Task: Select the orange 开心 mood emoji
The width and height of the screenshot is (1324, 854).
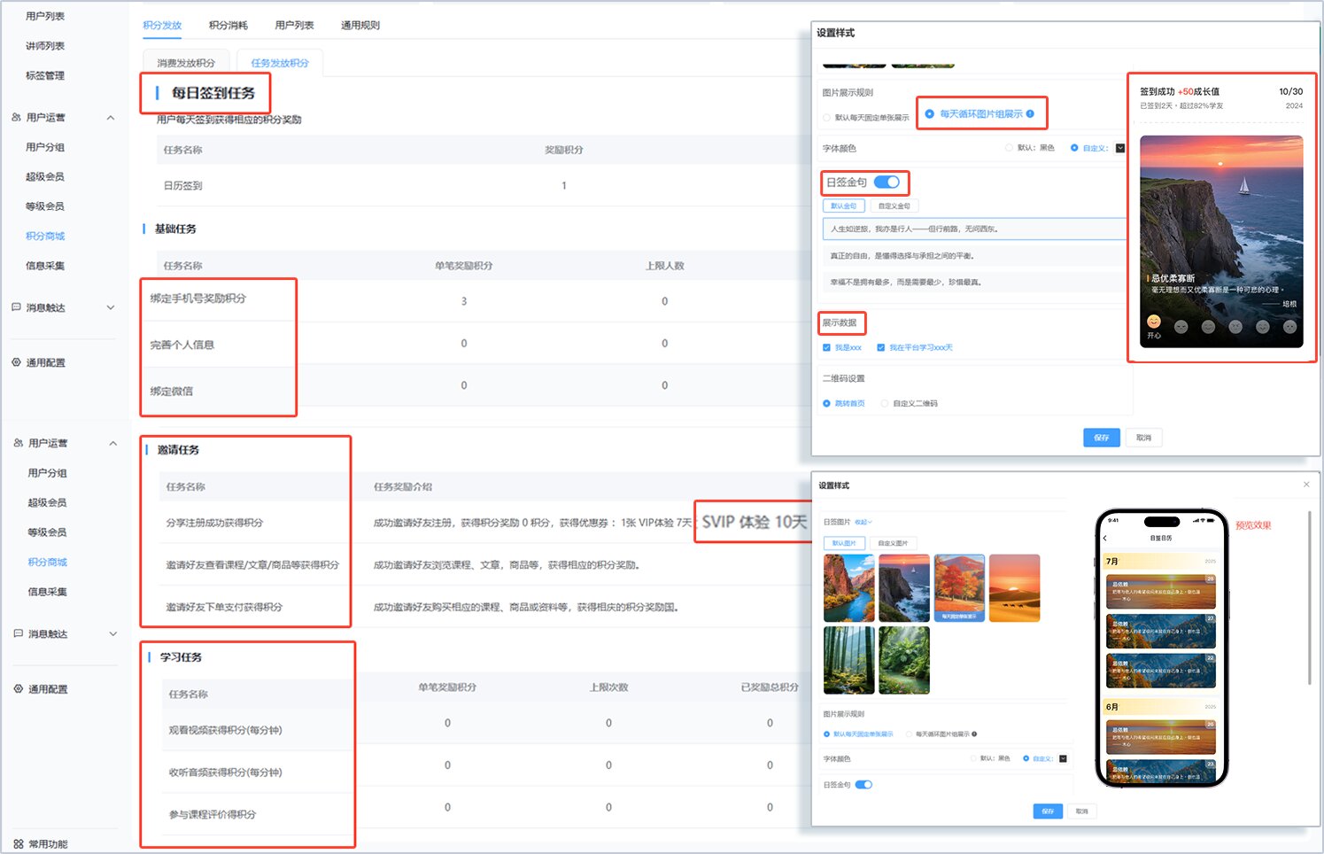Action: [1154, 322]
